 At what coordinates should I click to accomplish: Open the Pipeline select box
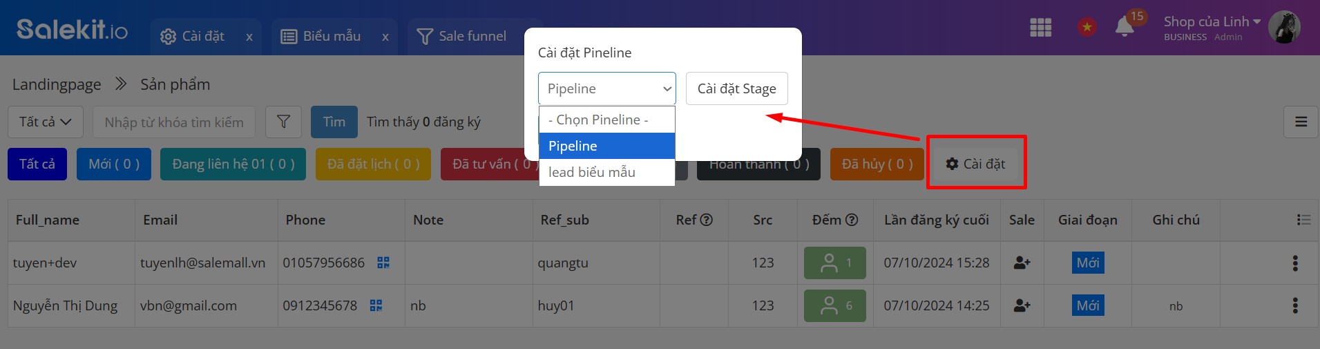(607, 88)
